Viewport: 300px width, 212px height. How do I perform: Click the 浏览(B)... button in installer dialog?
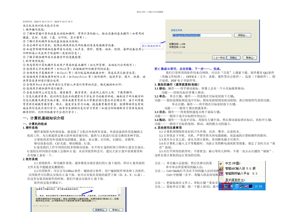[x=243, y=35]
